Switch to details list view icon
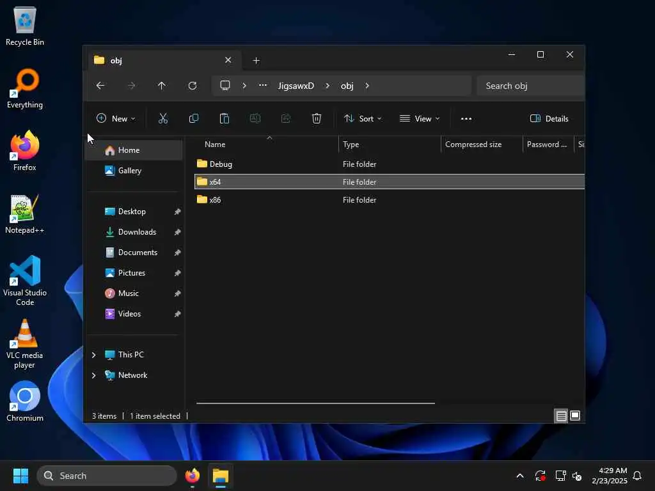Viewport: 655px width, 491px height. coord(561,416)
